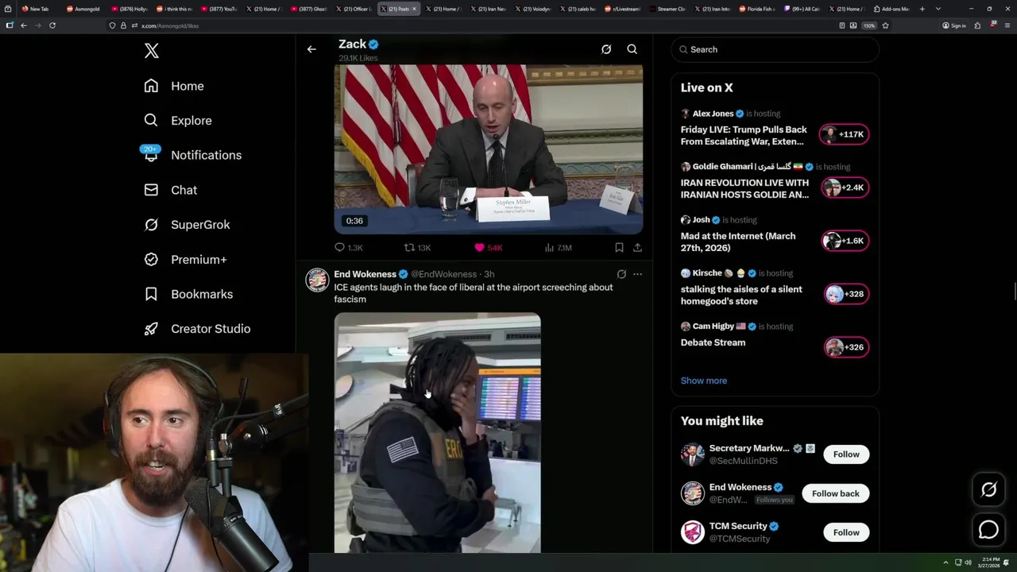The height and width of the screenshot is (572, 1017).
Task: Switch to the r/Livestream browser tab
Action: pyautogui.click(x=624, y=9)
